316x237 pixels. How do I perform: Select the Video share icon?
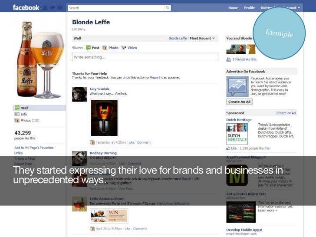coord(124,48)
